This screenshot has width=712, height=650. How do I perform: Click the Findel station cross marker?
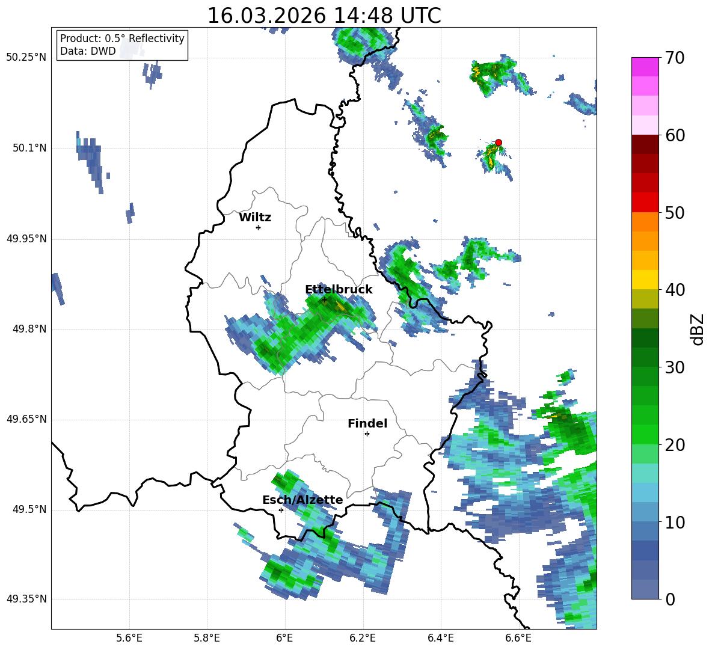pyautogui.click(x=367, y=434)
